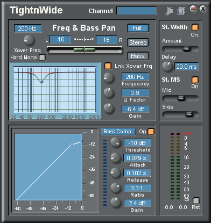Click the 20.0 ms delay field
This screenshot has height=223, width=211.
pos(187,67)
